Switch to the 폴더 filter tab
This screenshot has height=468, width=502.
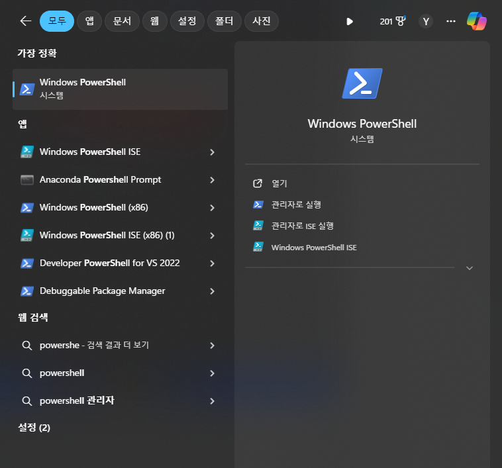(224, 21)
